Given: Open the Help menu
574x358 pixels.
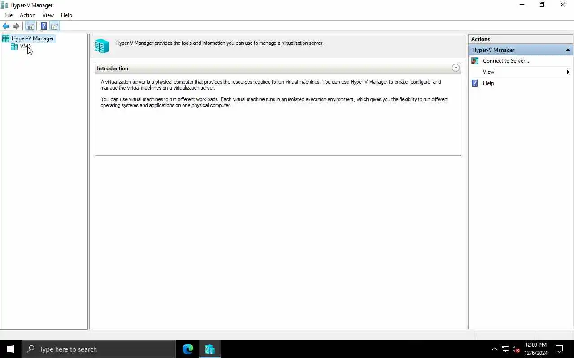Looking at the screenshot, I should click(x=66, y=15).
